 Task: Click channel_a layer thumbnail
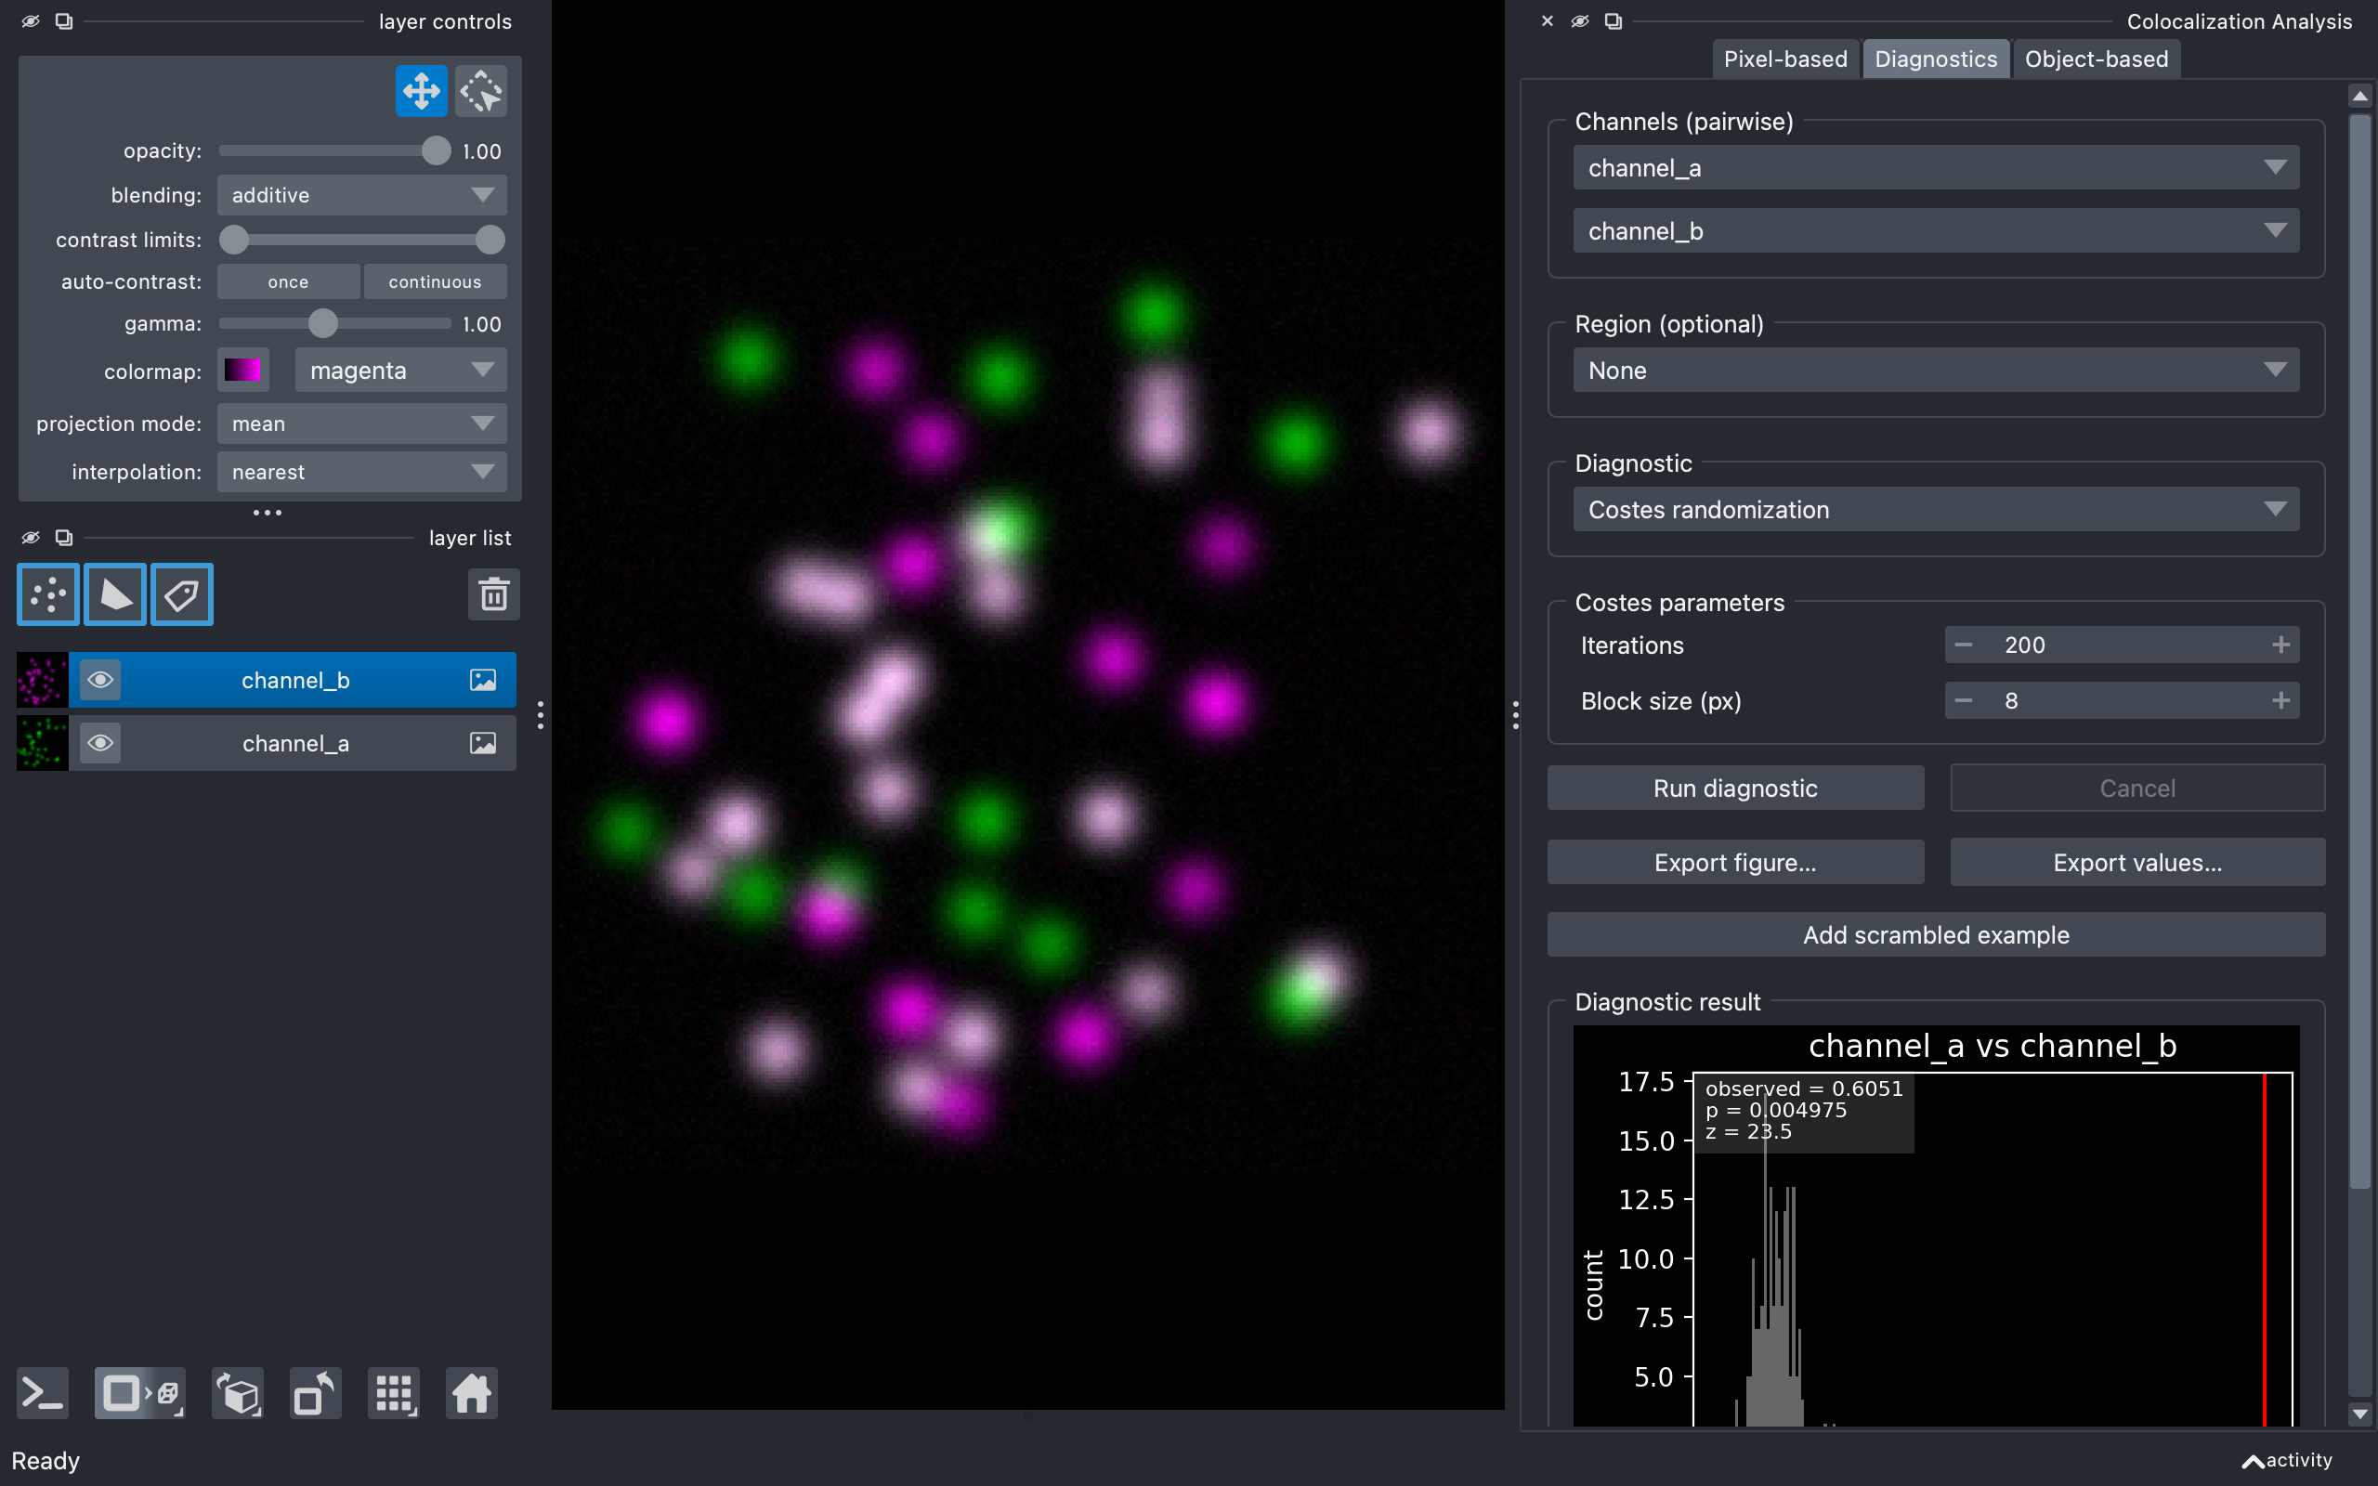[42, 743]
